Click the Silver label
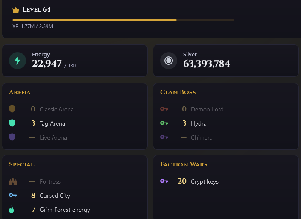The height and width of the screenshot is (219, 301). (190, 55)
